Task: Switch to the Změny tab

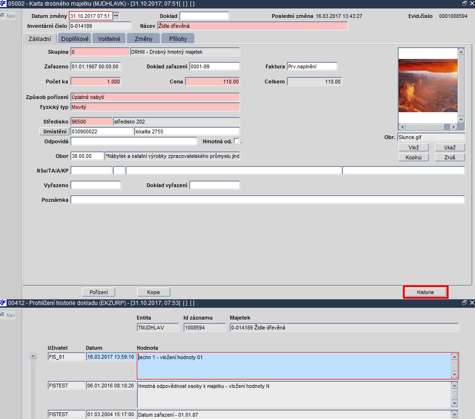Action: [143, 39]
